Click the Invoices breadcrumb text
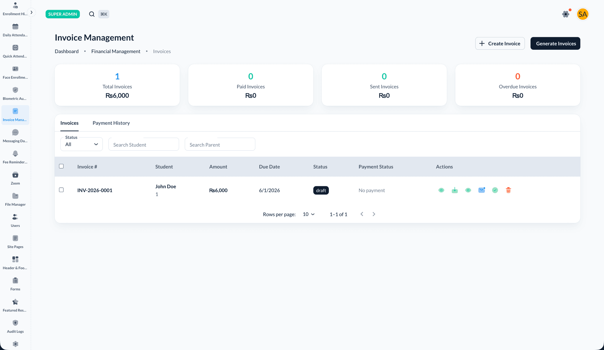The width and height of the screenshot is (604, 350). [162, 51]
